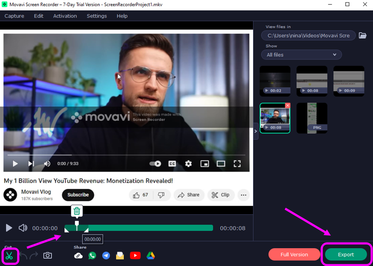The width and height of the screenshot is (373, 266).
Task: Select the 00:09 video thumbnail
Action: tap(349, 81)
